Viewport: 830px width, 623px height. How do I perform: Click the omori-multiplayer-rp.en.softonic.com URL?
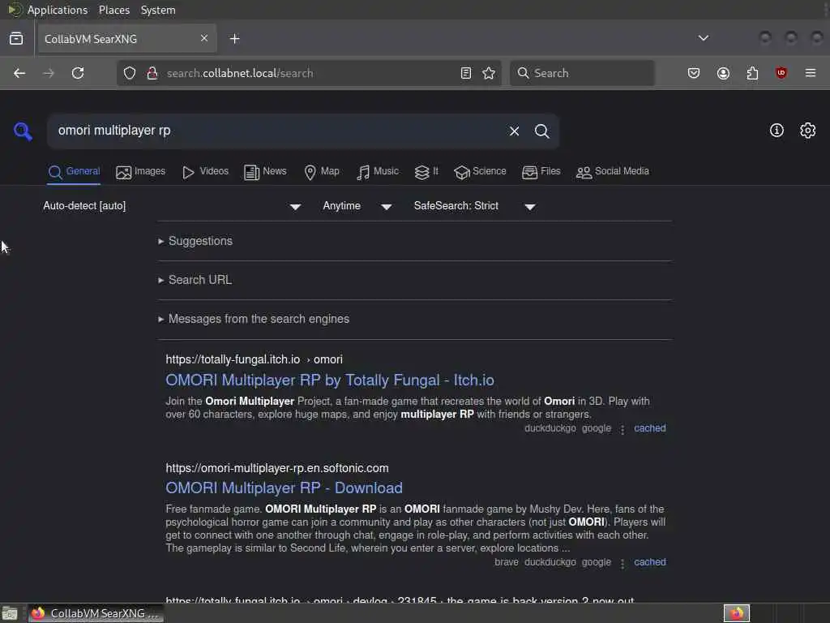[x=277, y=468]
